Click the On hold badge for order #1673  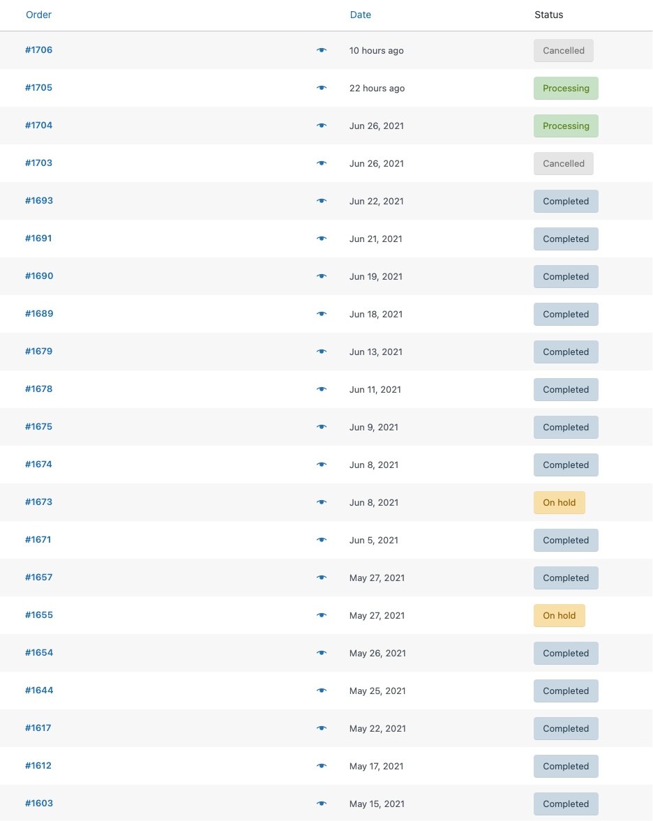(560, 503)
